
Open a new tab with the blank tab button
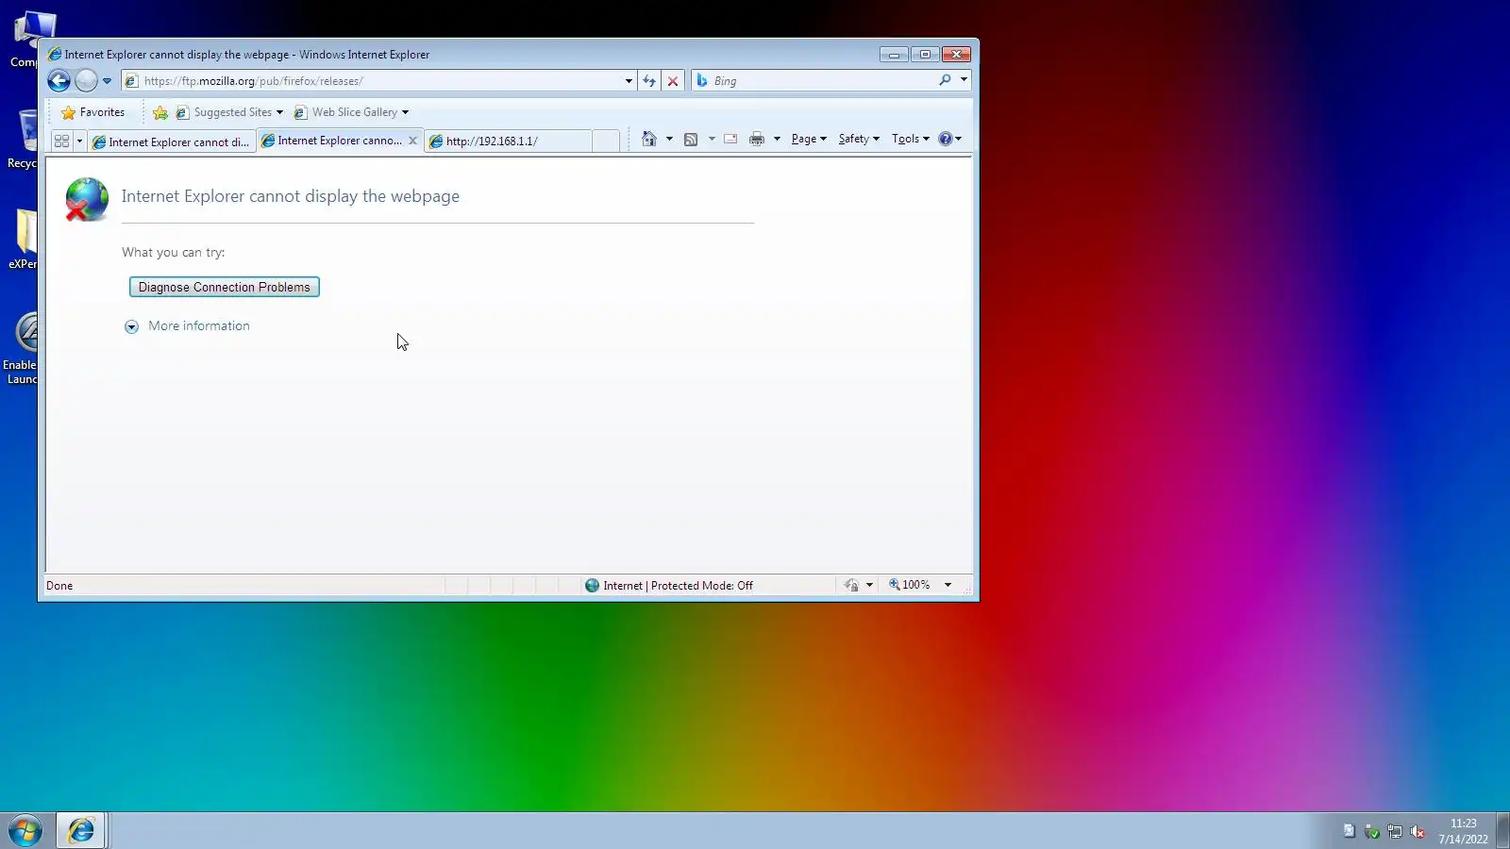(x=606, y=141)
